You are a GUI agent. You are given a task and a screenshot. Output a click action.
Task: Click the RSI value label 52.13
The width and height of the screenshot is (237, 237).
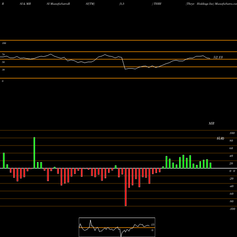tap(218, 57)
